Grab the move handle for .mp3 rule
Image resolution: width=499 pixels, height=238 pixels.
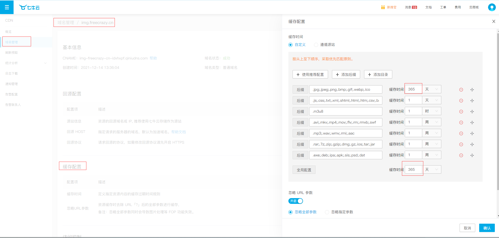point(472,133)
